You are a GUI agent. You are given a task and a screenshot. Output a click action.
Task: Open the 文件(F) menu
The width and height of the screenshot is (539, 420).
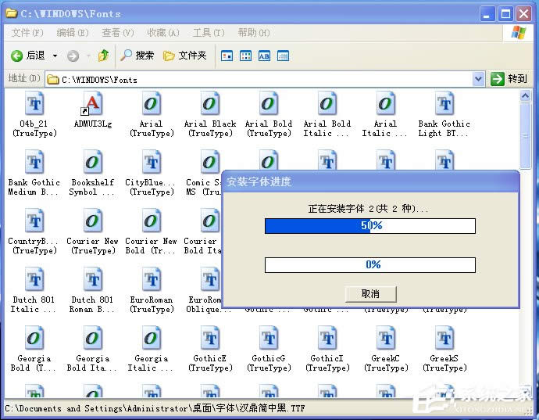coord(27,33)
